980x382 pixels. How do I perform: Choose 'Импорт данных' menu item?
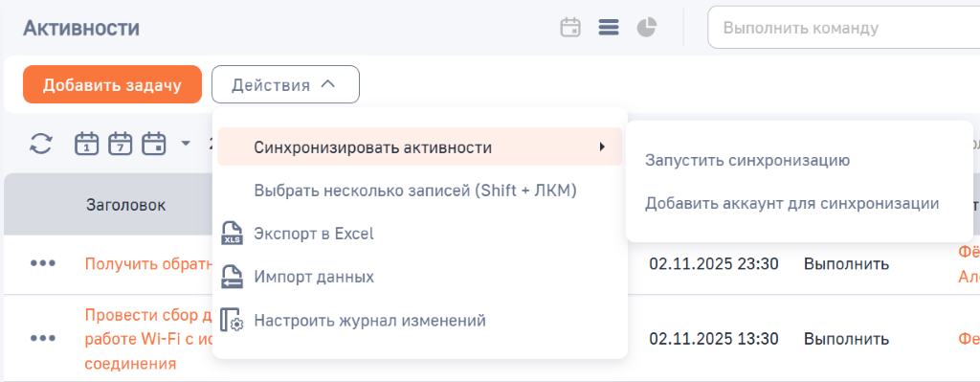pyautogui.click(x=314, y=277)
